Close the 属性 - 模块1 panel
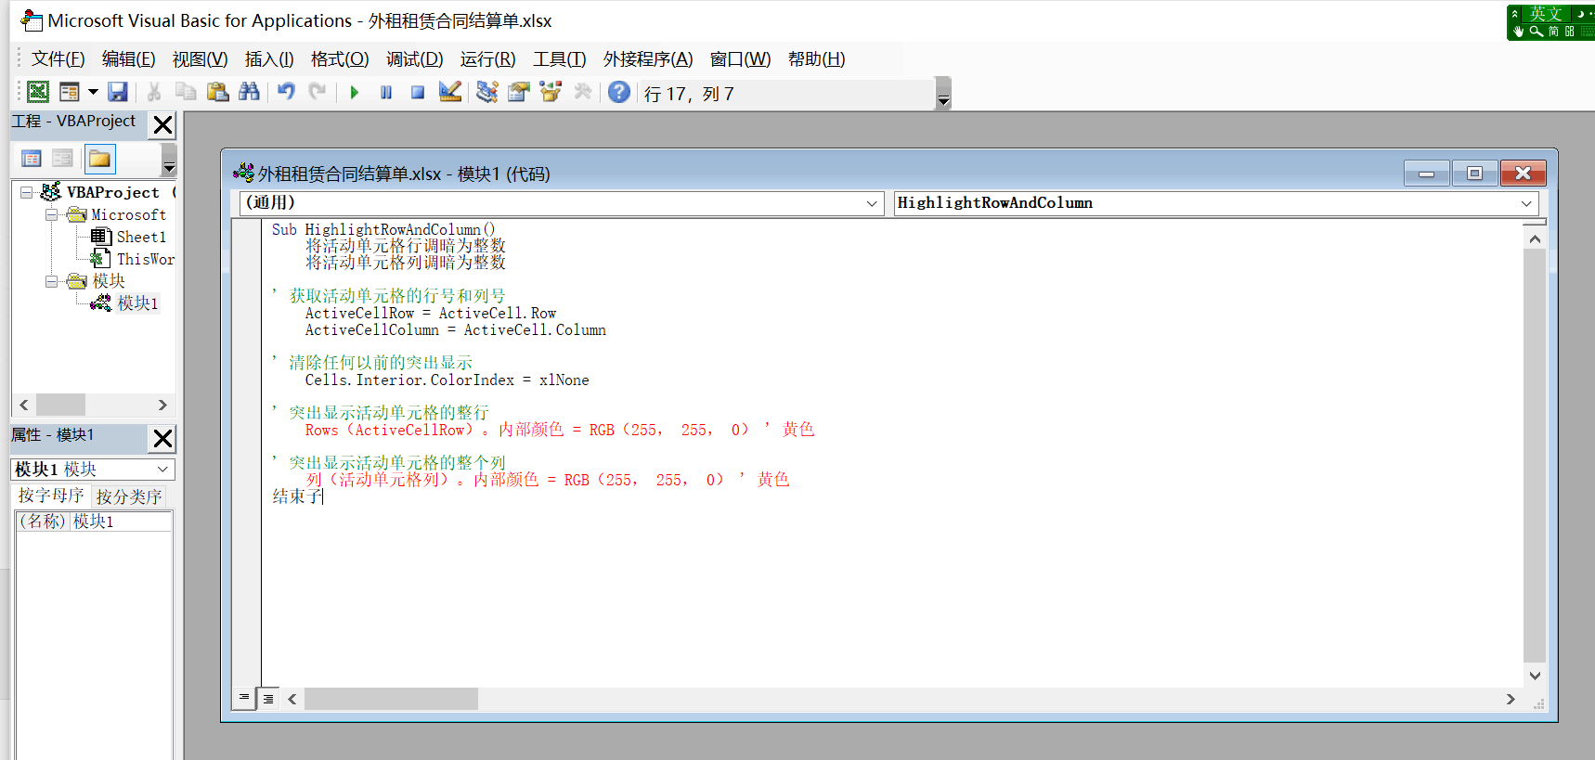Viewport: 1595px width, 760px height. coord(163,438)
